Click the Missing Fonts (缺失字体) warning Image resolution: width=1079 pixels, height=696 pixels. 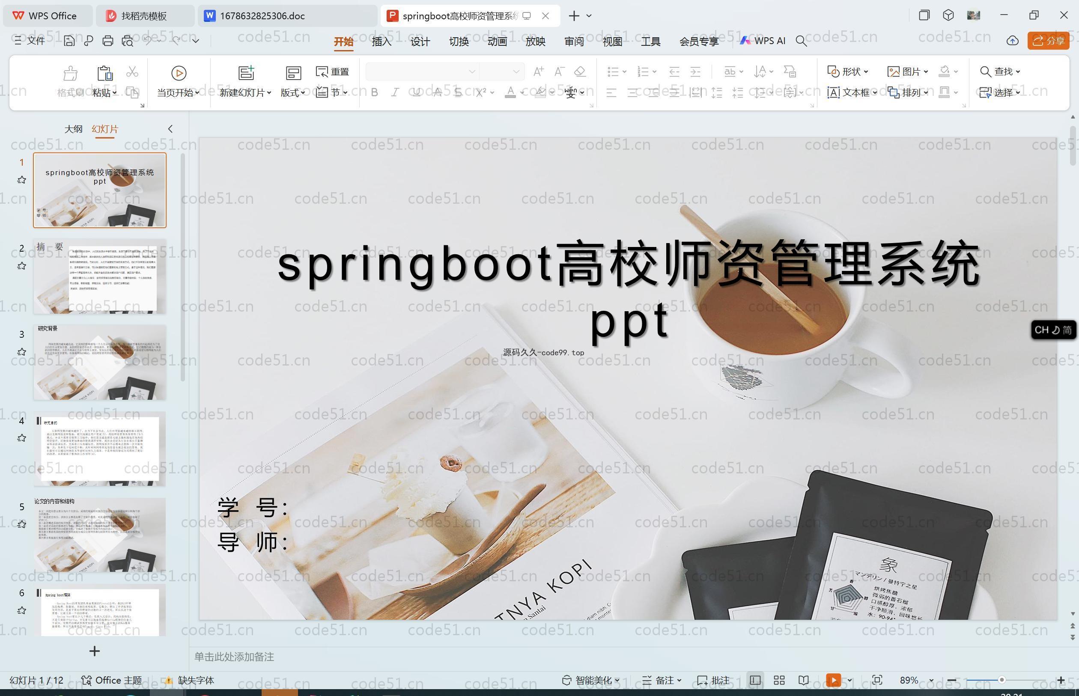pyautogui.click(x=189, y=680)
